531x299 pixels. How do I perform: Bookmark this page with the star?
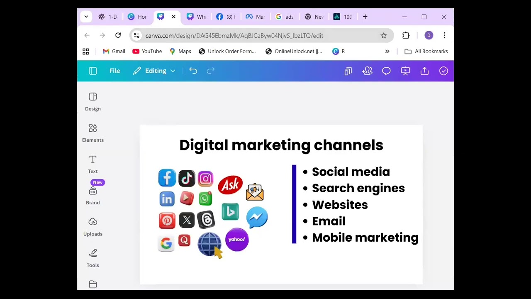click(x=384, y=35)
